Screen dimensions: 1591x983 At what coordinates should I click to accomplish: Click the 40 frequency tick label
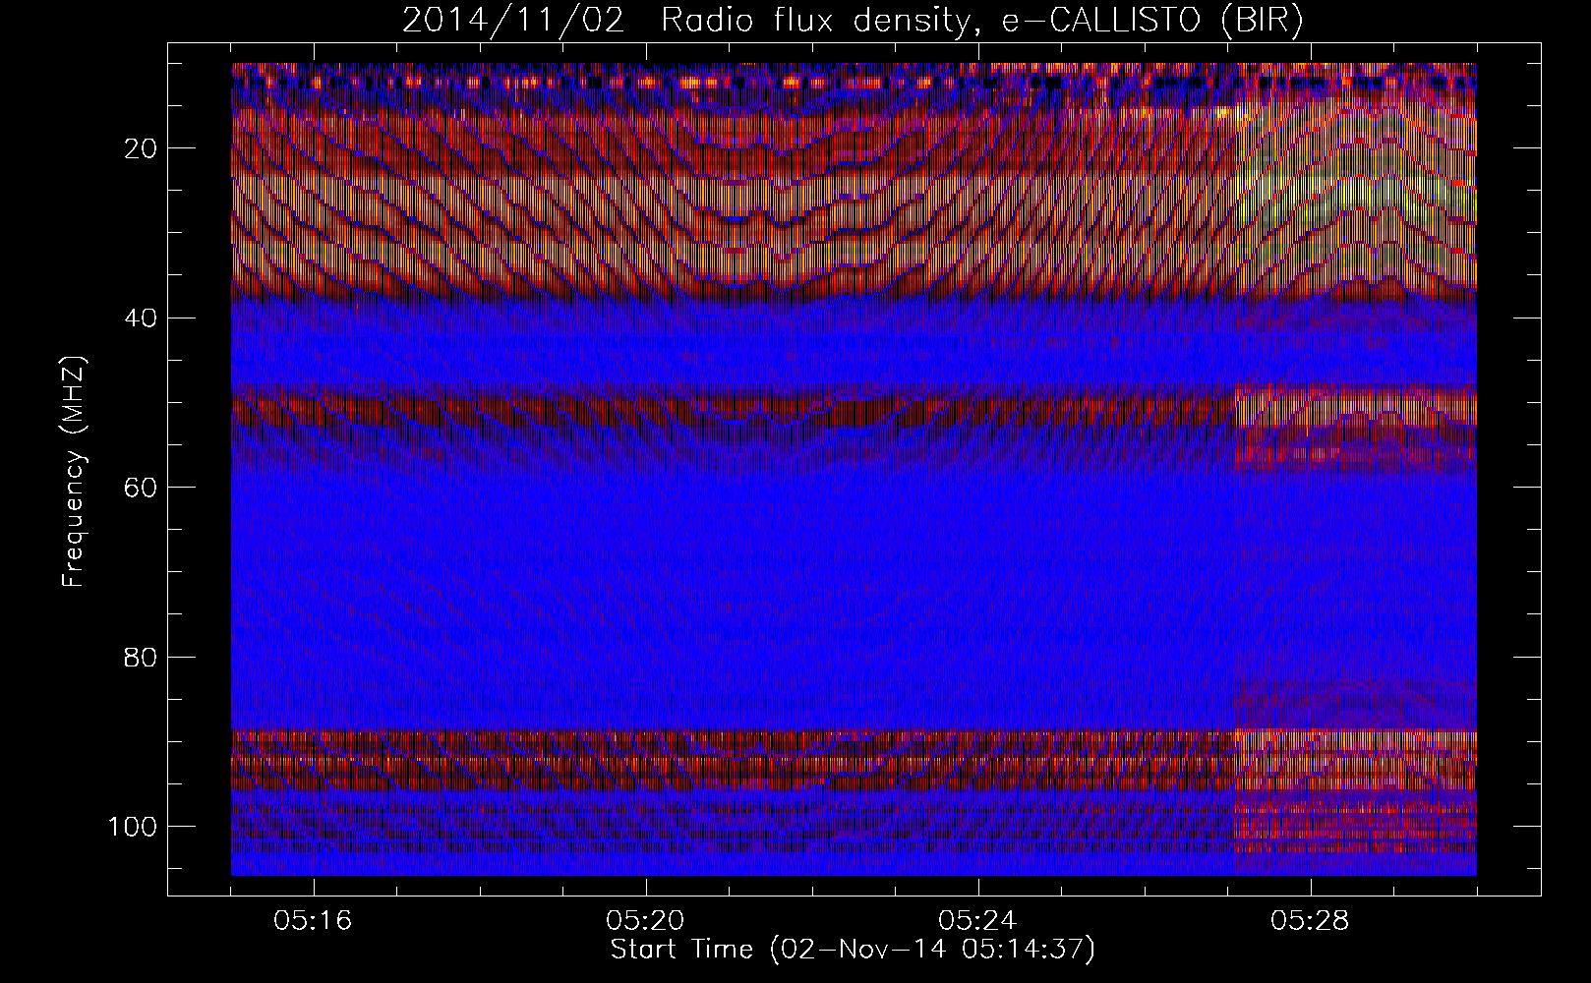tap(142, 318)
